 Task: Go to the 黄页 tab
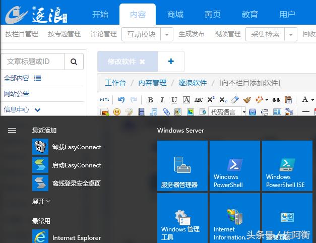212,15
